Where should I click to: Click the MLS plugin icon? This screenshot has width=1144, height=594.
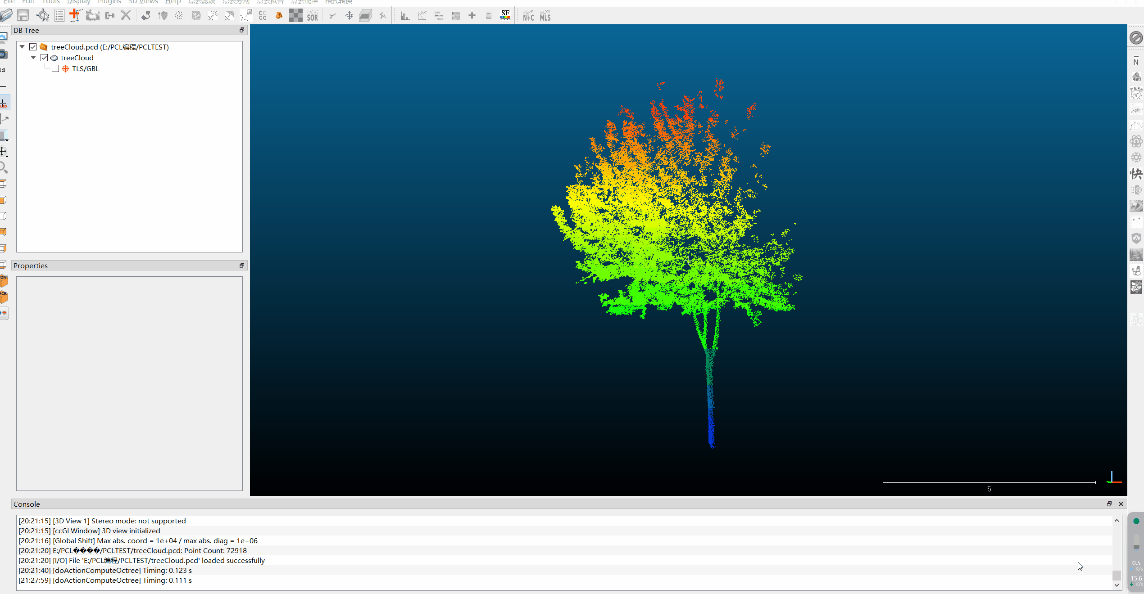545,17
